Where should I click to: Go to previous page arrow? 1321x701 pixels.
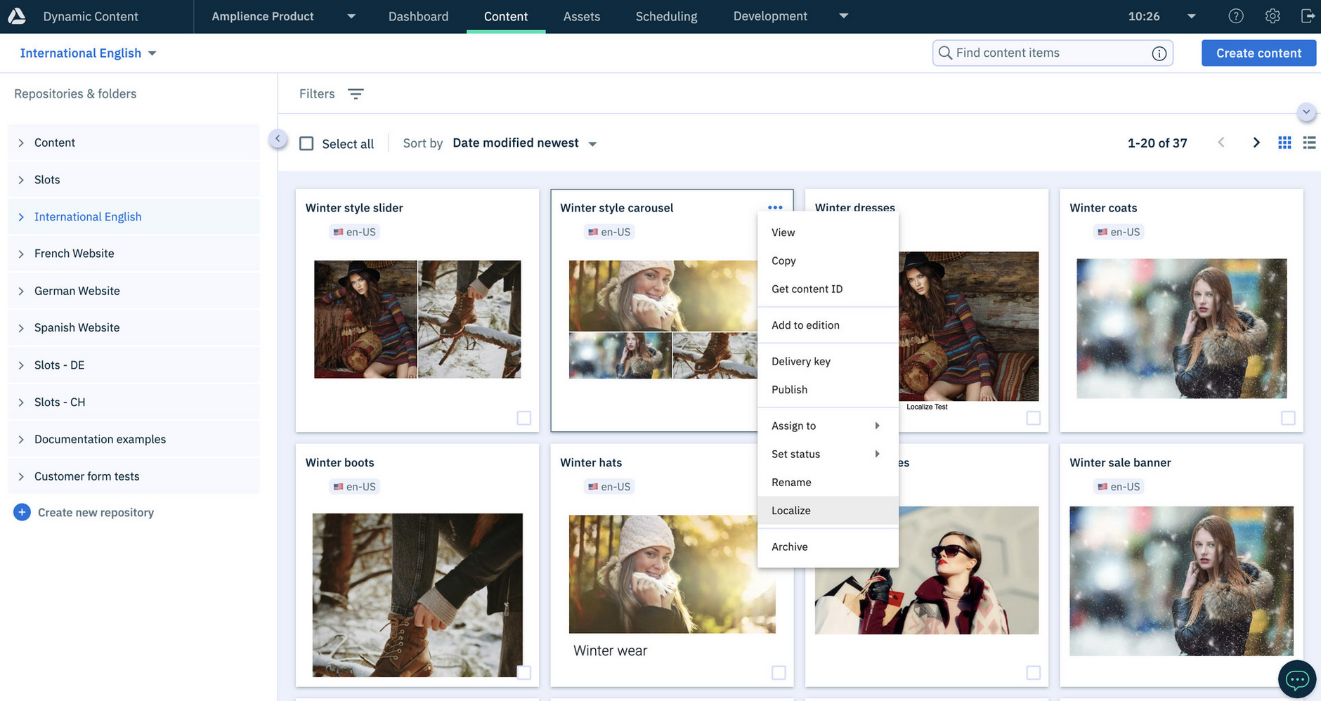pos(1221,143)
